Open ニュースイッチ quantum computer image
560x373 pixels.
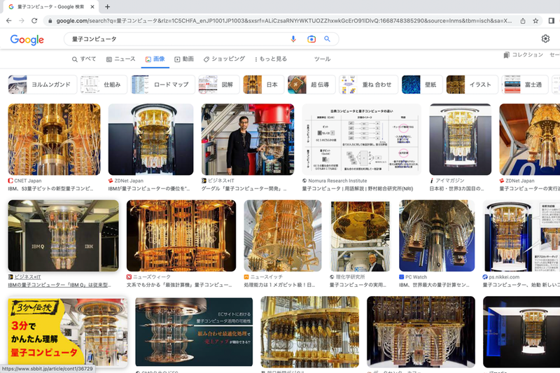click(x=283, y=236)
